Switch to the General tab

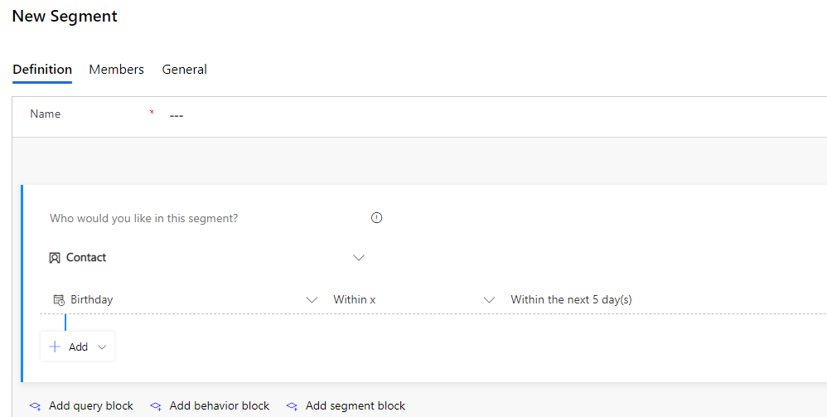pos(184,69)
